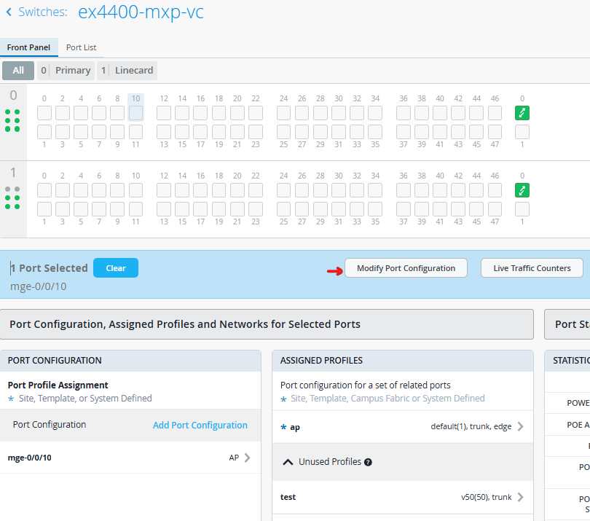Screen dimensions: 590x521
Task: Switch to the Port List tab
Action: 82,47
